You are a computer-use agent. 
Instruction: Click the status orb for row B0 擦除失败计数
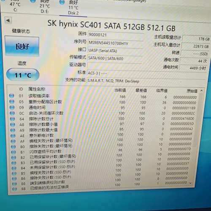pyautogui.click(x=14, y=147)
